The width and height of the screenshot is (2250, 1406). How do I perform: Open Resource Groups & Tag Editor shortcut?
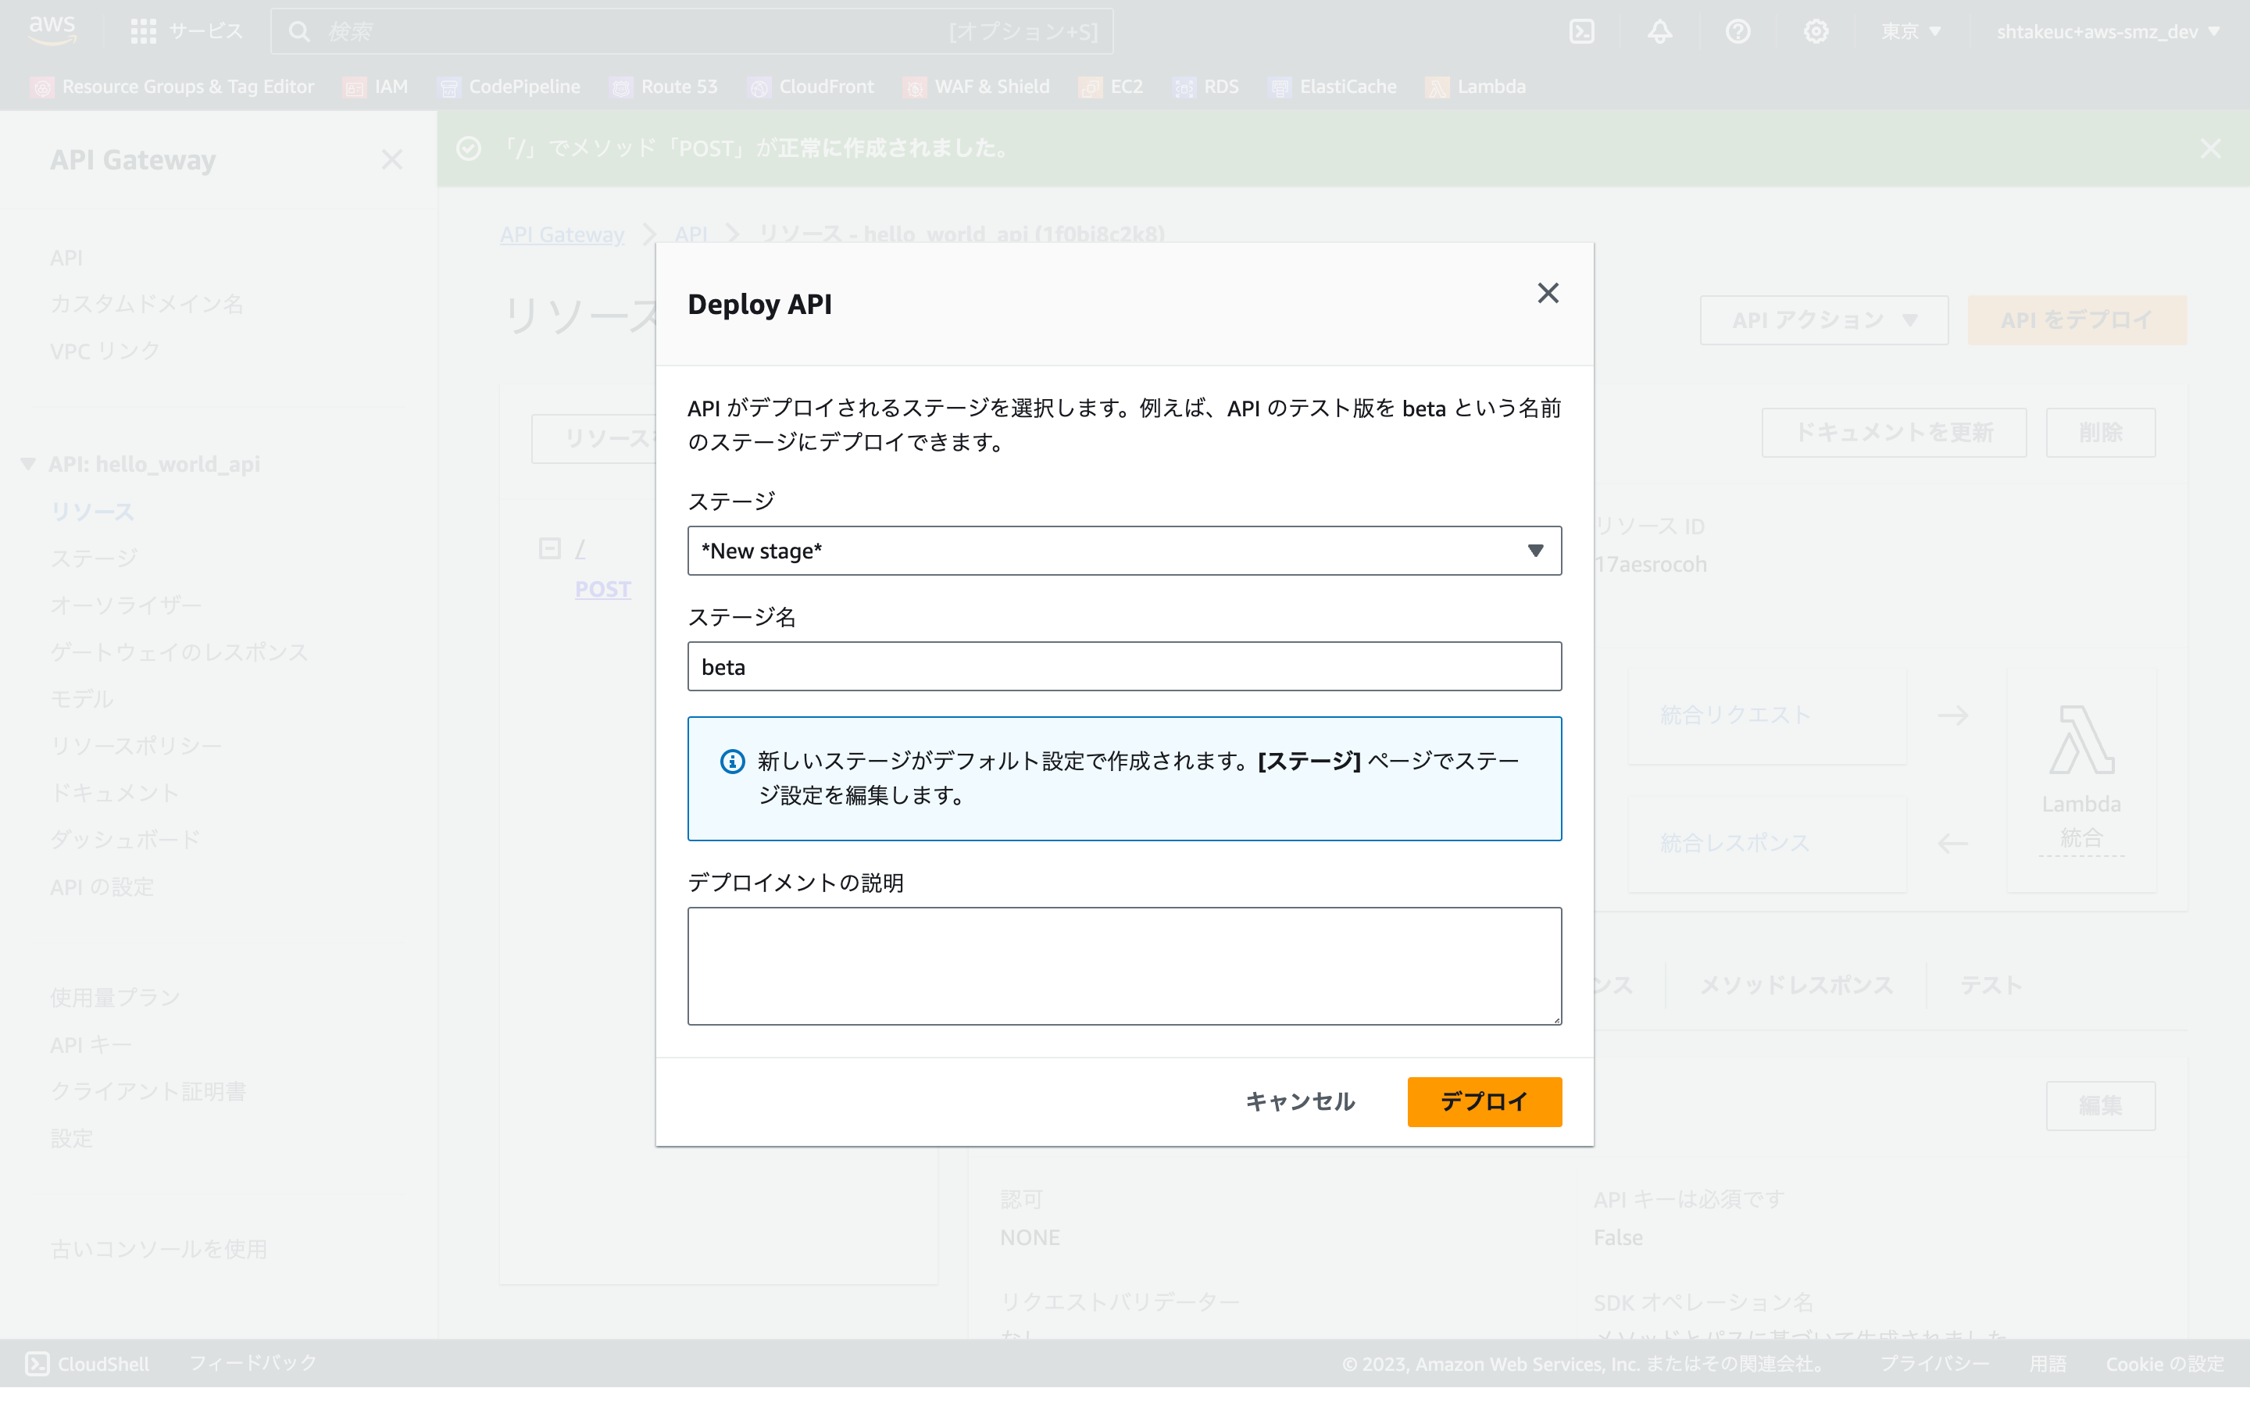(173, 87)
